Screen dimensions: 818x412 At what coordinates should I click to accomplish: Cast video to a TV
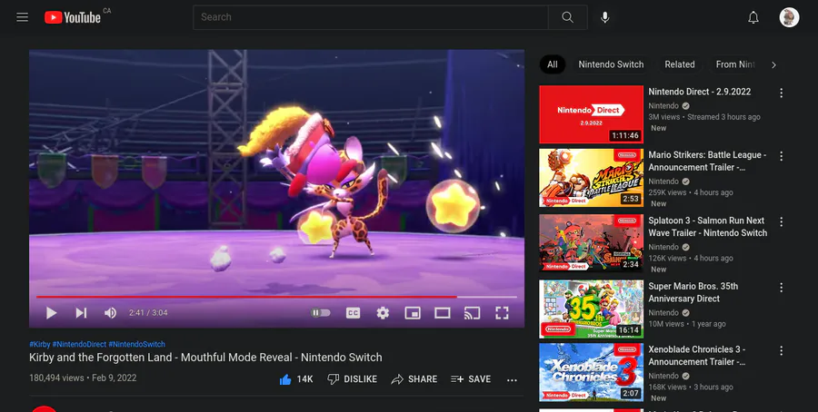coord(472,313)
